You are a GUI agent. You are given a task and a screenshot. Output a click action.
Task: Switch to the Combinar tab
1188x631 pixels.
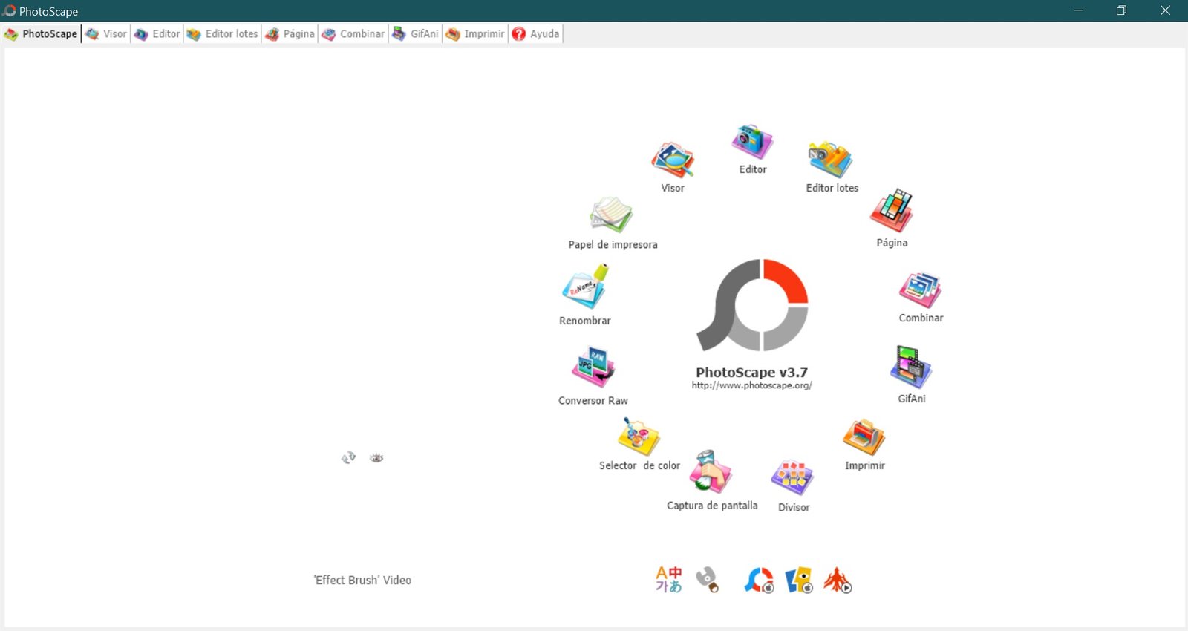353,34
